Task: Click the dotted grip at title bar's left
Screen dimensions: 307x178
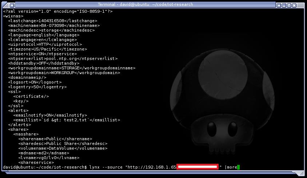Action: tap(6, 5)
